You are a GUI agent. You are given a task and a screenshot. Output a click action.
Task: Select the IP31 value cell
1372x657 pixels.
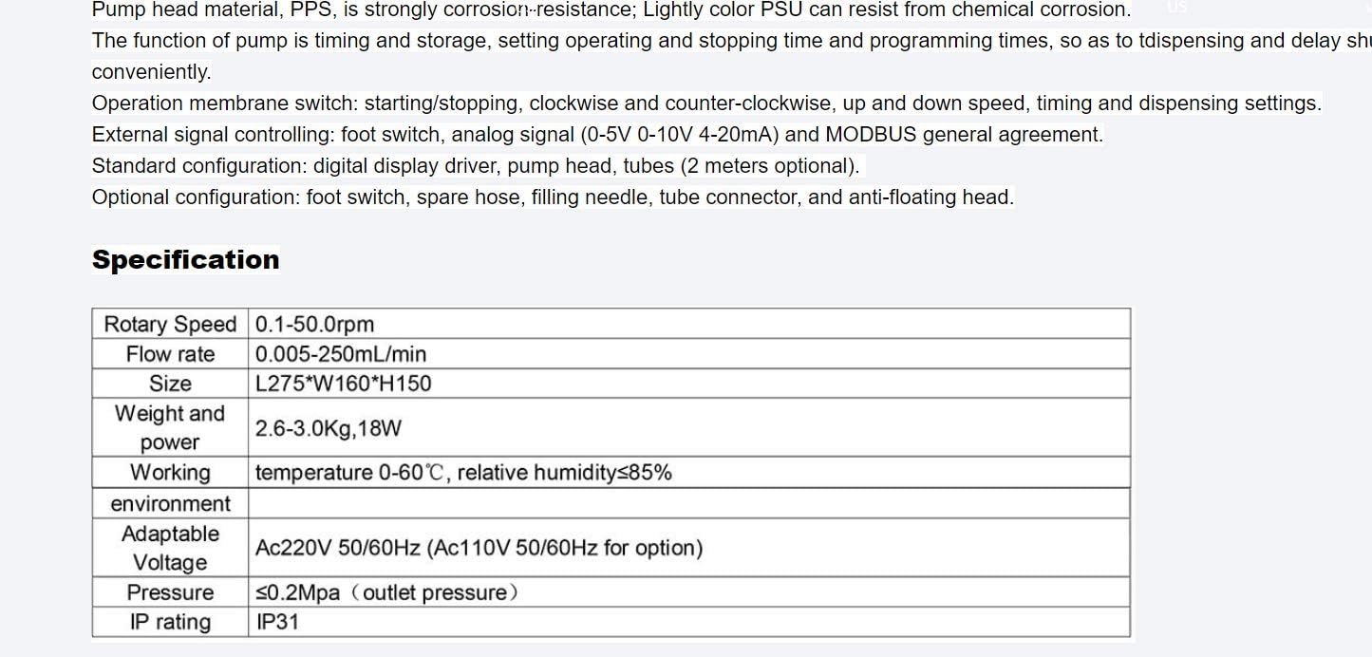(689, 622)
